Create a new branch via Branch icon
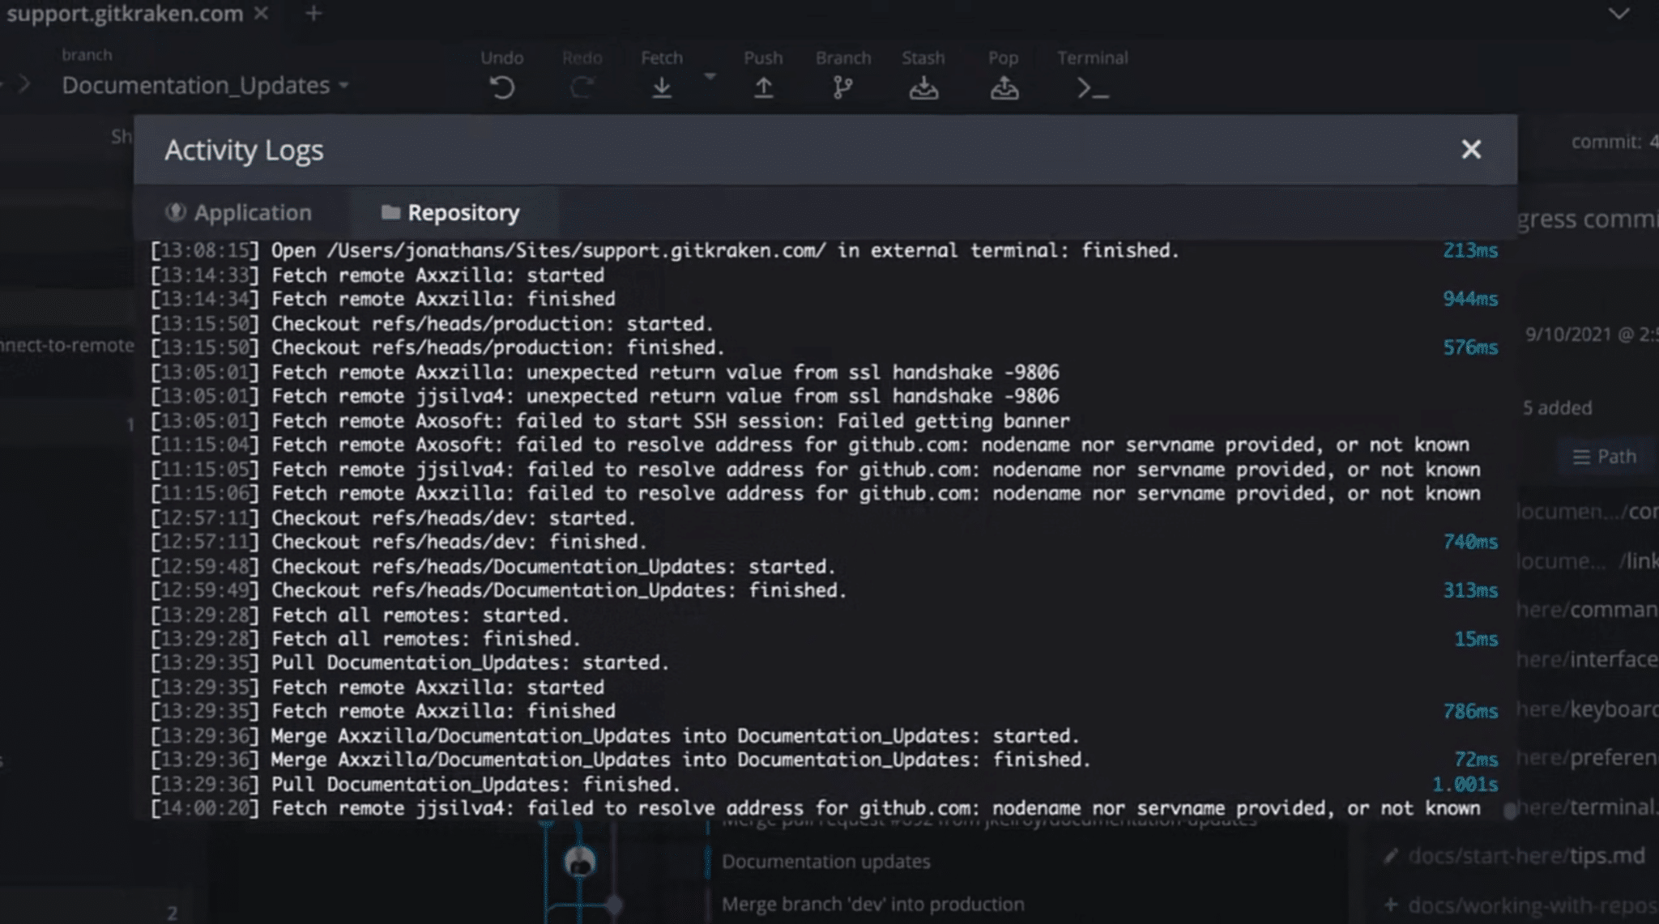Image resolution: width=1659 pixels, height=924 pixels. [842, 87]
